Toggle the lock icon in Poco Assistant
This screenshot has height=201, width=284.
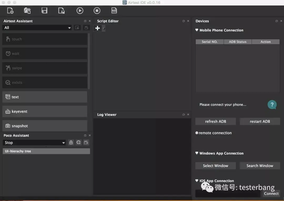[71, 142]
